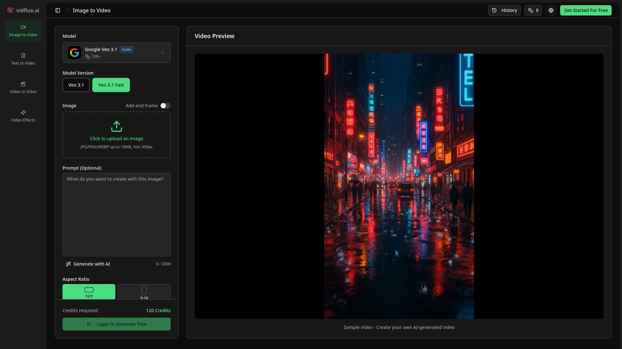
Task: Click Get Started For Free
Action: pos(585,10)
